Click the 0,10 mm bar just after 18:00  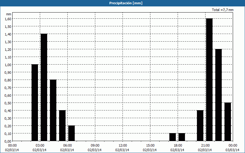[182, 137]
